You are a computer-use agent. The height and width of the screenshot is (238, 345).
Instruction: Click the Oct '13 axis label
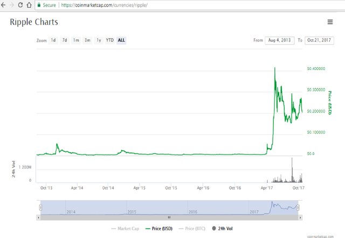click(46, 188)
